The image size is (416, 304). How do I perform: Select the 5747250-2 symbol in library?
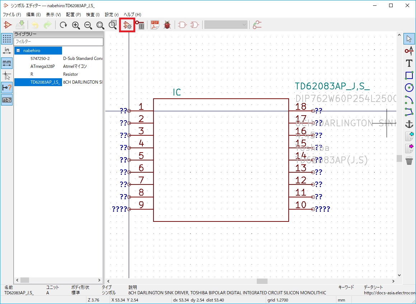[58, 59]
